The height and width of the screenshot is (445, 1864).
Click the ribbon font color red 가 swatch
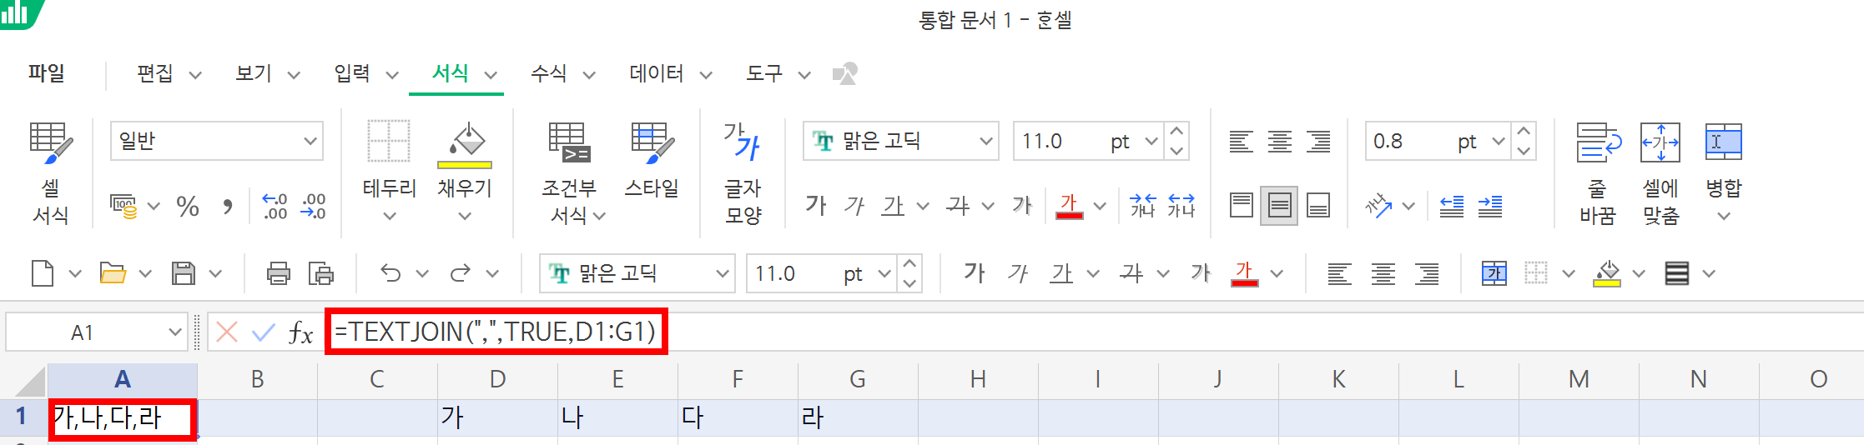pyautogui.click(x=1069, y=206)
